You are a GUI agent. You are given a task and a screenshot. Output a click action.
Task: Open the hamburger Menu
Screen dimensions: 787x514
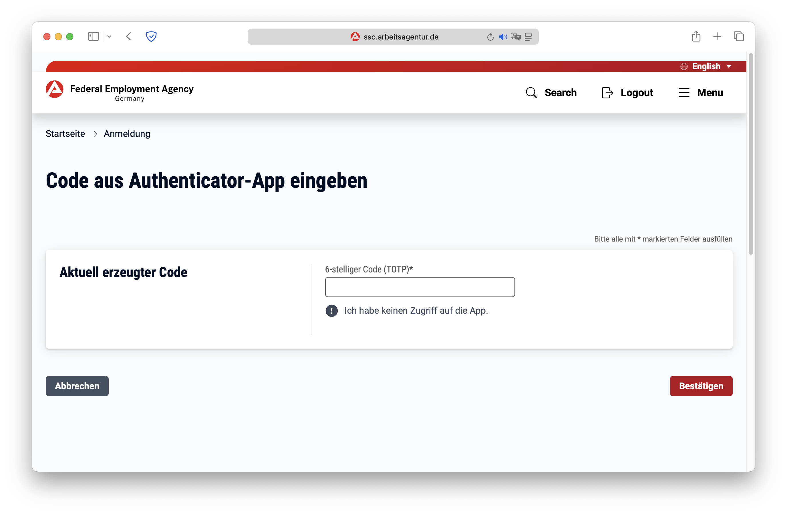point(684,93)
